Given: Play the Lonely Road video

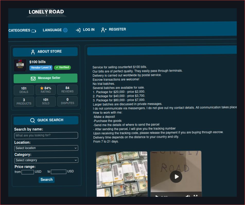Looking at the screenshot, I should (176, 177).
